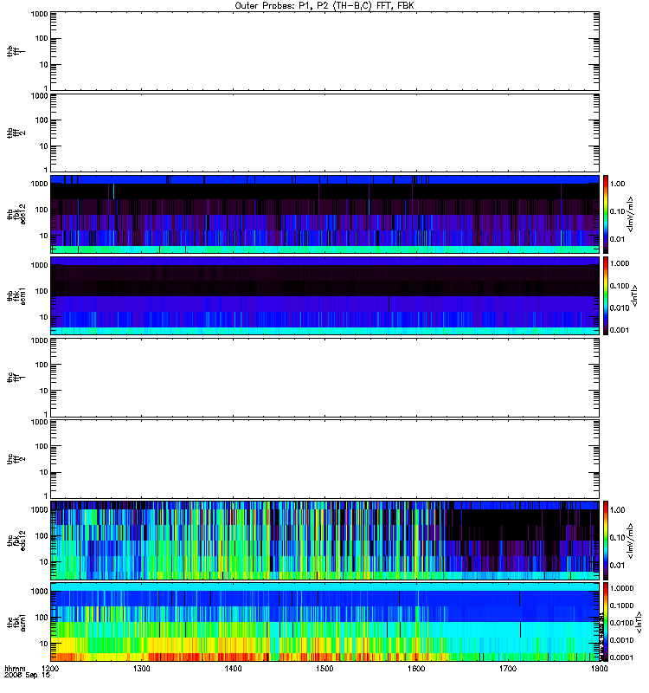Click the color bar beside thc fbk edc12
Screen dimensions: 649x693
coord(606,541)
